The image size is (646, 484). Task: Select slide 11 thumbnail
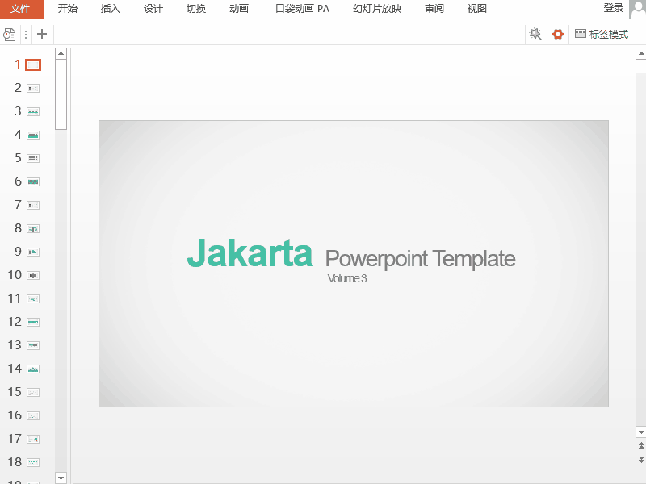pyautogui.click(x=33, y=298)
